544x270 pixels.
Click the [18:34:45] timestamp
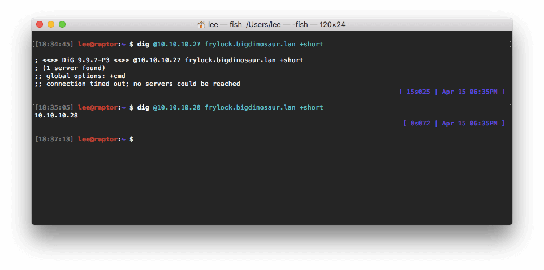54,44
